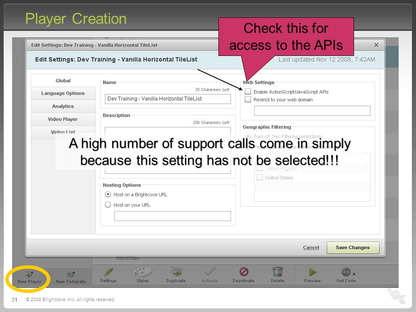Click the web domain restriction field
The height and width of the screenshot is (312, 416).
[x=312, y=110]
